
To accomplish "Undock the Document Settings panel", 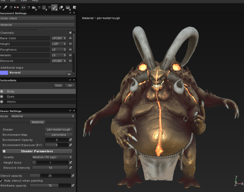I will click(70, 13).
